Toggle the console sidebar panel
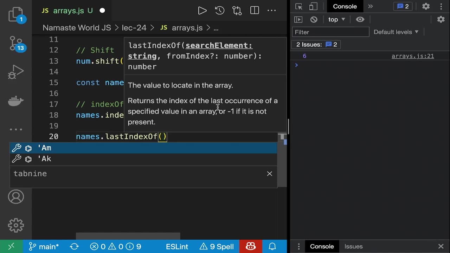The height and width of the screenshot is (253, 450). 298,20
